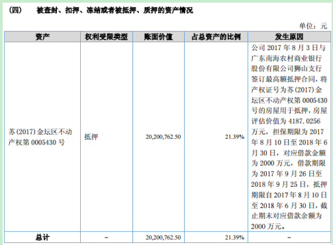Click the text 评估价值为 4187.0256

pyautogui.click(x=286, y=121)
